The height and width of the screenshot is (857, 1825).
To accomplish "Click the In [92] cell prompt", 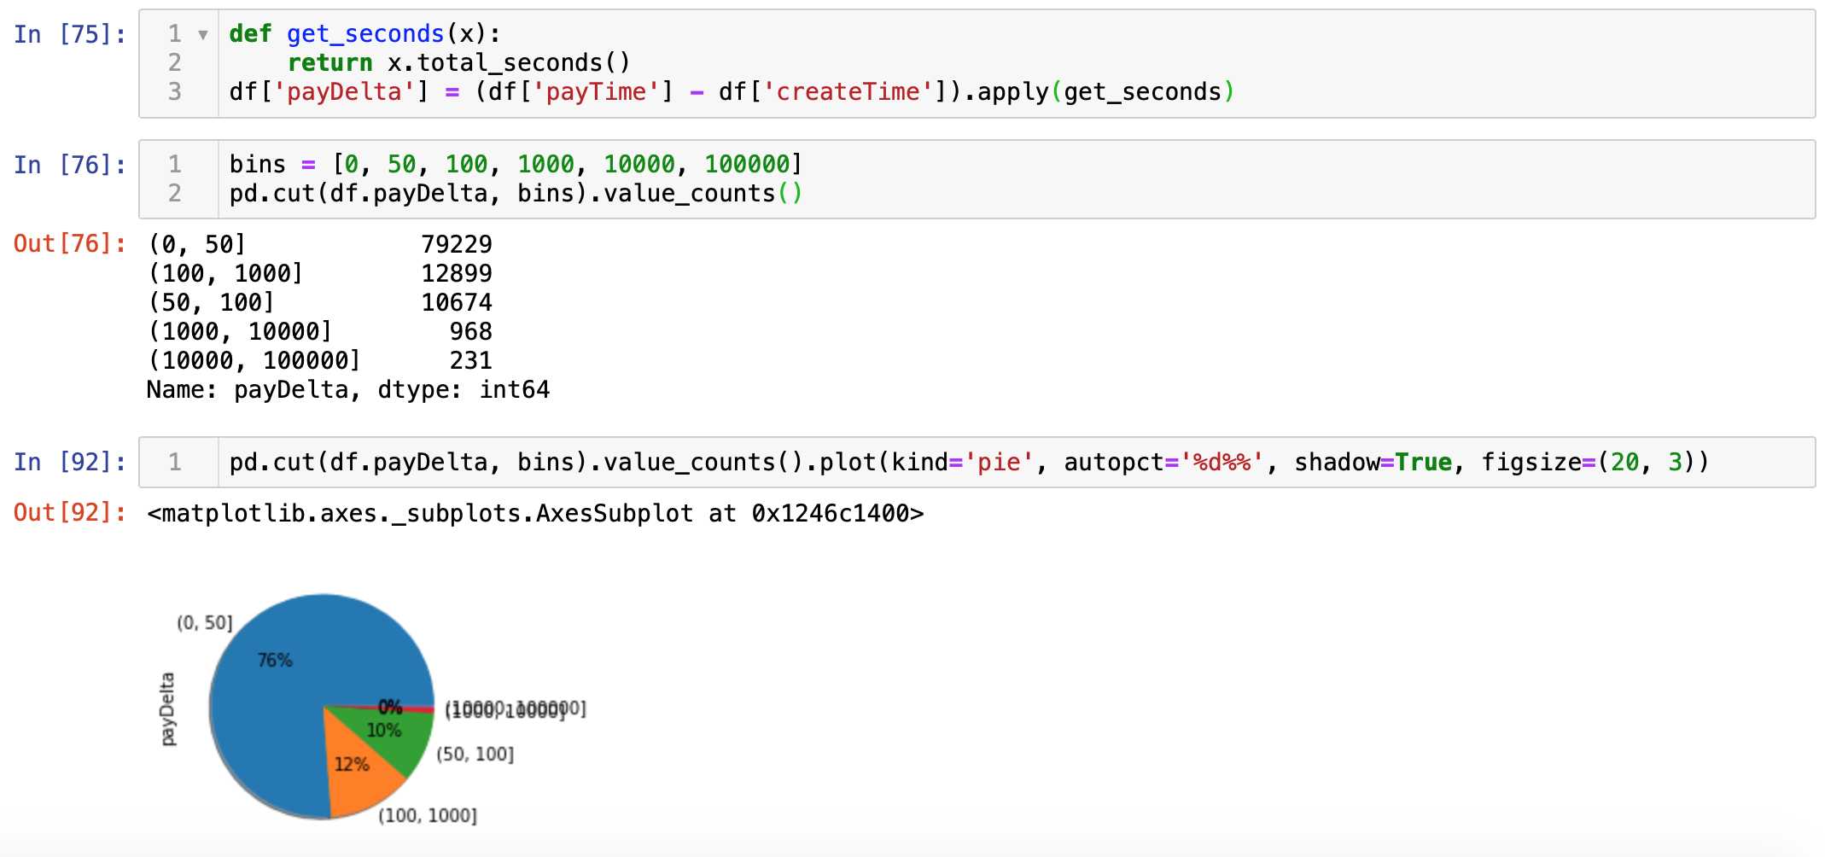I will pos(70,462).
